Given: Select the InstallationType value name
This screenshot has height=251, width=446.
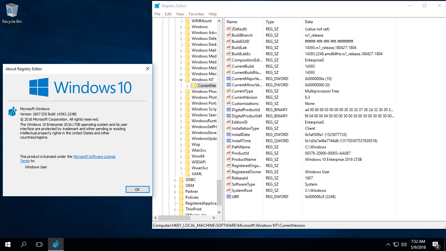Looking at the screenshot, I should click(245, 128).
